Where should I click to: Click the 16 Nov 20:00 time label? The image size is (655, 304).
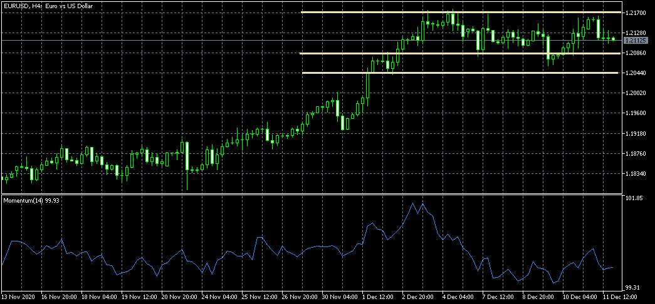click(60, 297)
